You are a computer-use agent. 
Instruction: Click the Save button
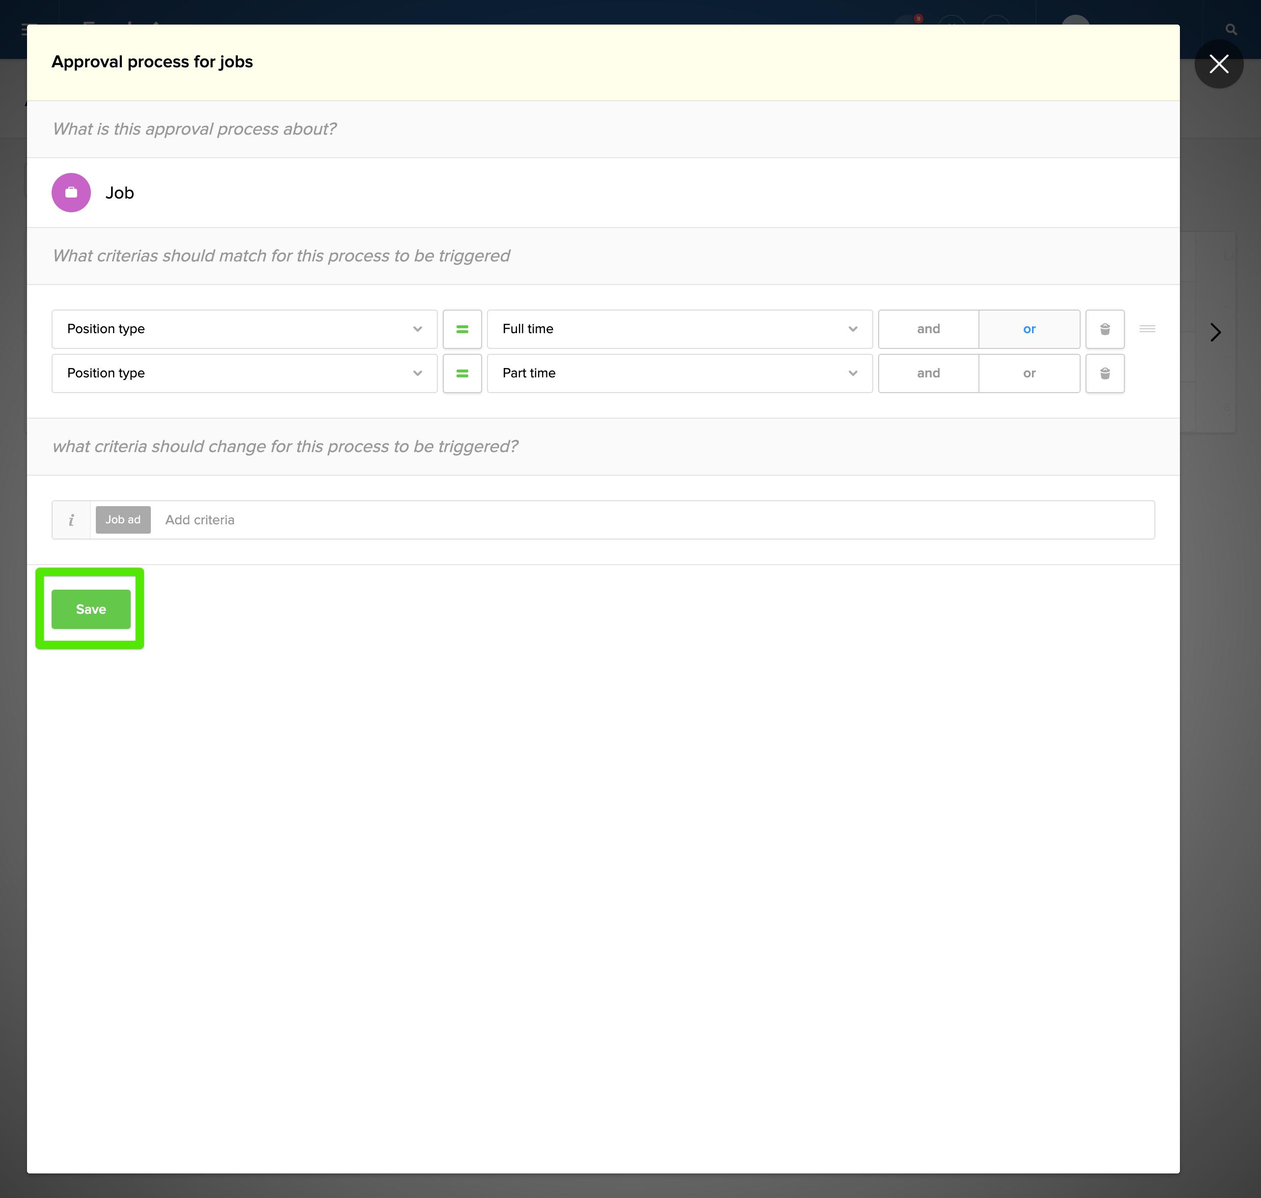coord(90,609)
